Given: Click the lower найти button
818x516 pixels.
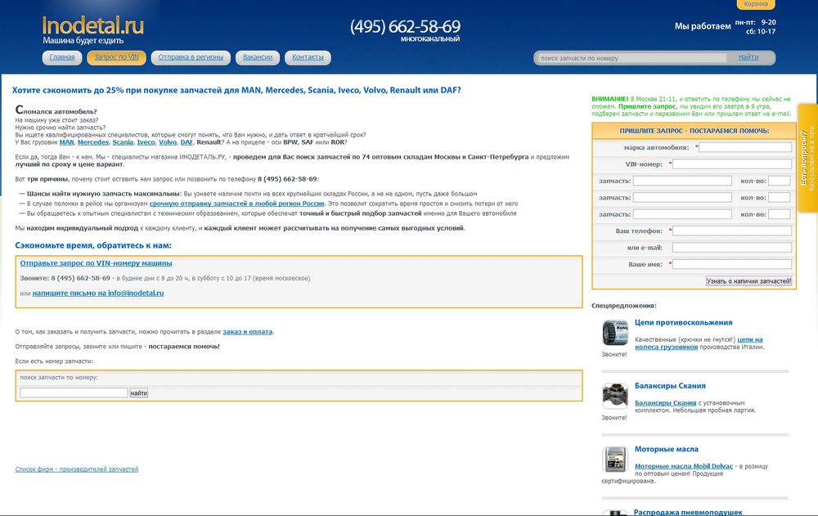Looking at the screenshot, I should pos(139,393).
